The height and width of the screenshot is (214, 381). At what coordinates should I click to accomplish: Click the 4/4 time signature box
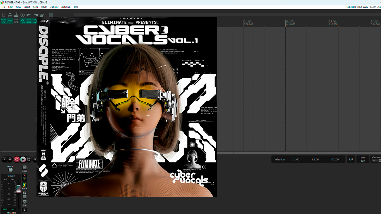pyautogui.click(x=351, y=159)
